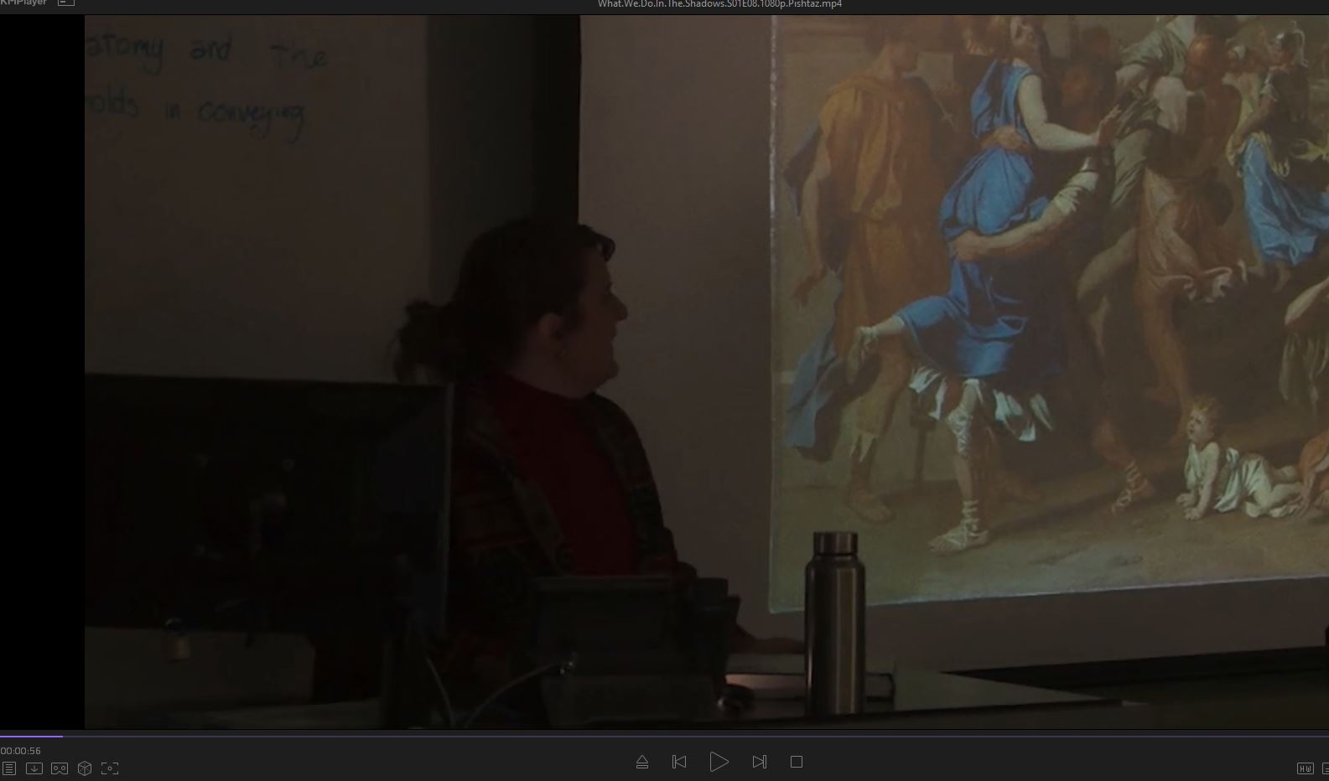Click the played purple portion of seek bar
Screen dimensions: 1329x781
[31, 736]
